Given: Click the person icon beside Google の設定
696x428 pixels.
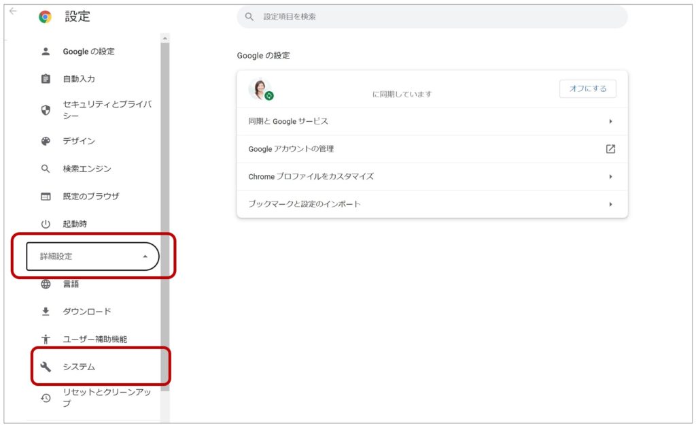Looking at the screenshot, I should click(46, 52).
